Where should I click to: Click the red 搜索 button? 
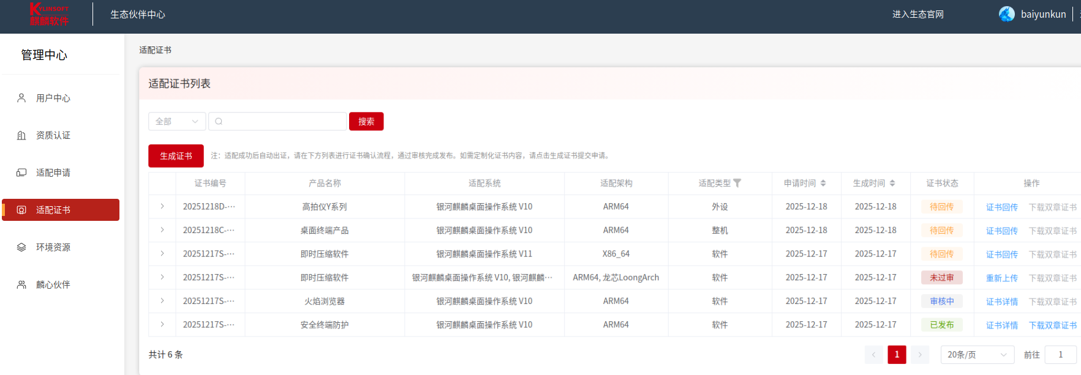(x=366, y=121)
